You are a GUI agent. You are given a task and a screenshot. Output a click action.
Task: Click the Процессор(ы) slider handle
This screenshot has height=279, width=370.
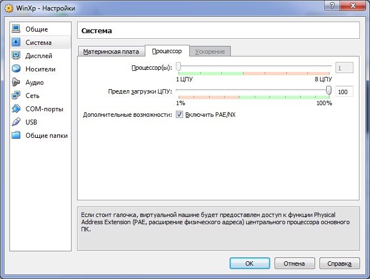click(x=179, y=66)
